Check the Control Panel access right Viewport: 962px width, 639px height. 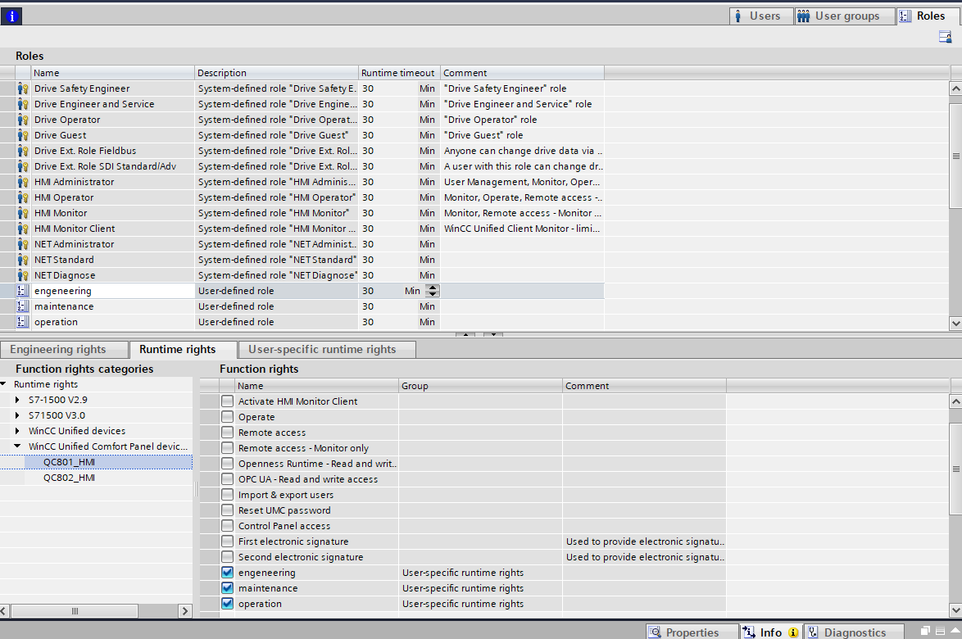coord(228,526)
